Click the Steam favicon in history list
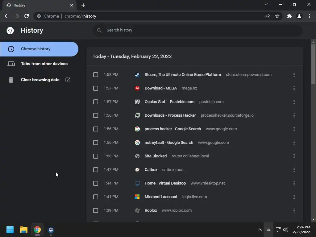 (137, 75)
